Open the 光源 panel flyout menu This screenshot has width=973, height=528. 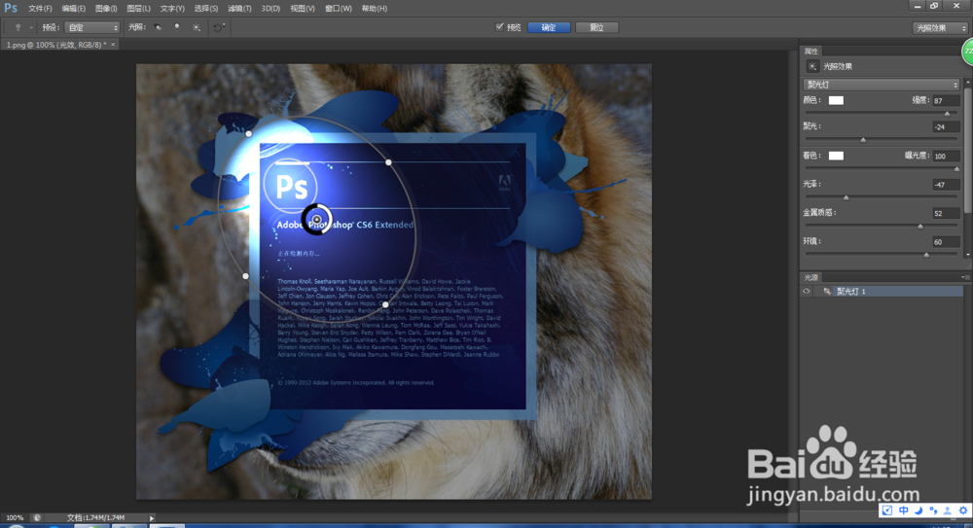click(x=964, y=277)
